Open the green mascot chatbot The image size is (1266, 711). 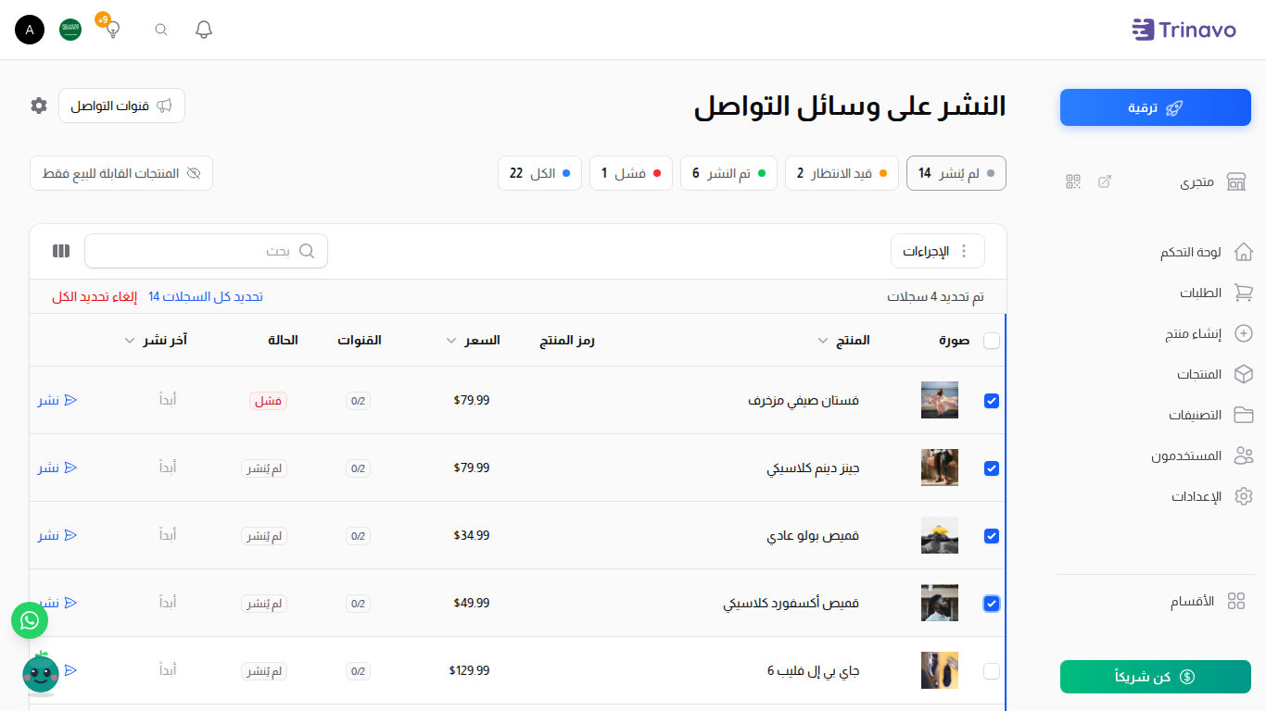coord(41,674)
